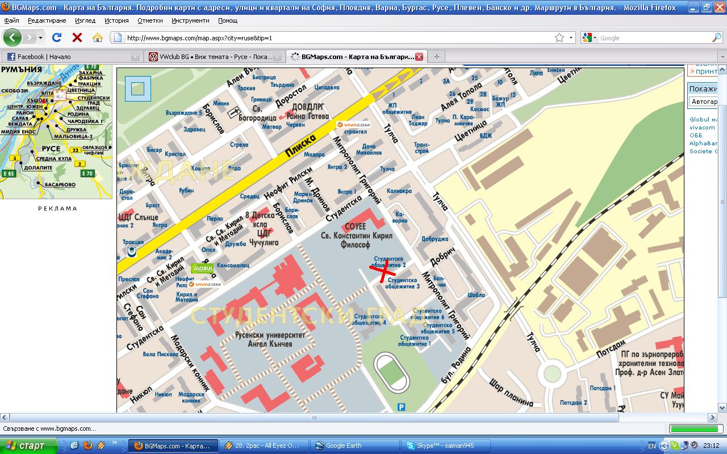Stop page loading with the red X
The width and height of the screenshot is (727, 454).
coord(77,38)
